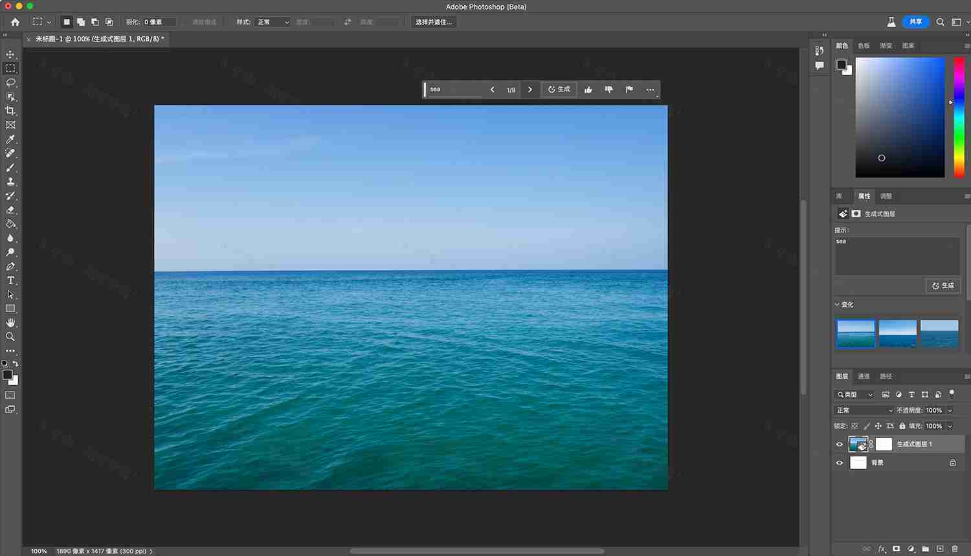Click the lock icon on the 背景 layer
The image size is (971, 556).
click(952, 462)
